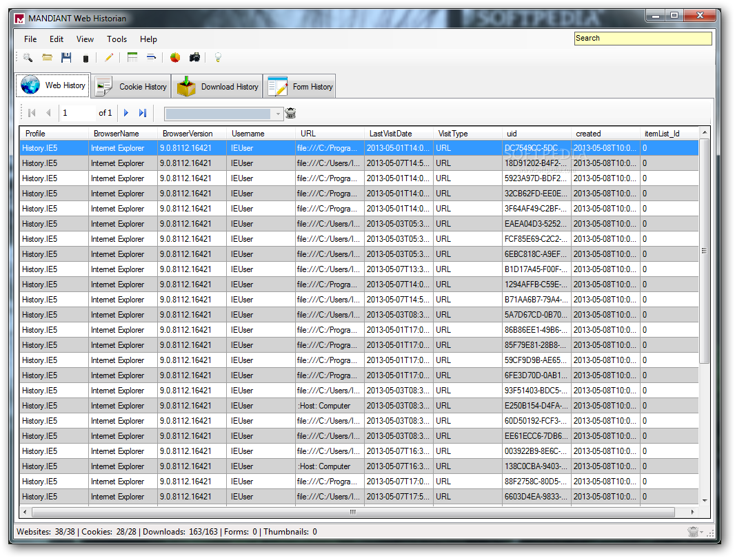Click the scroll up arrow of table
This screenshot has height=558, width=735.
point(704,132)
